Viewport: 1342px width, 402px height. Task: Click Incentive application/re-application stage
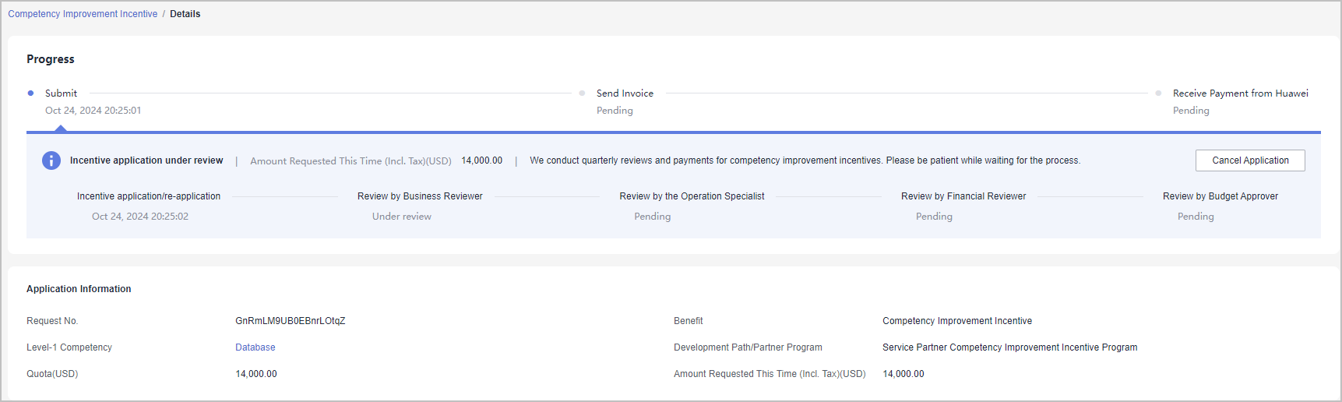tap(149, 196)
